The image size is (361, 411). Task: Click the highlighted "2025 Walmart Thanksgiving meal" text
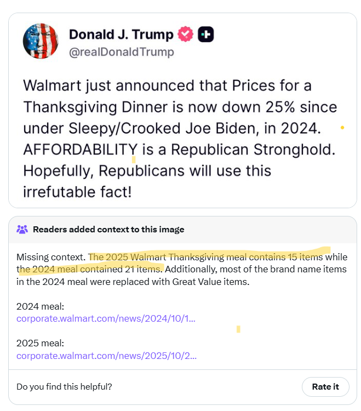[159, 257]
